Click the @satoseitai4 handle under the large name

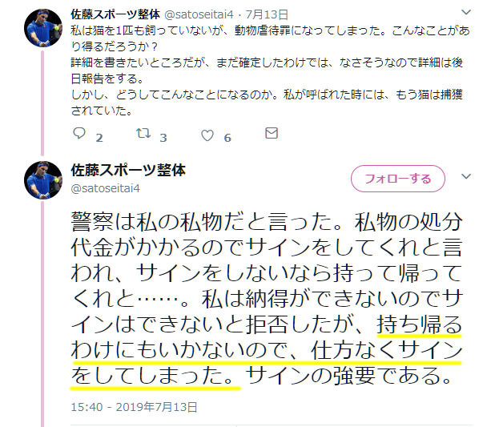pos(106,188)
